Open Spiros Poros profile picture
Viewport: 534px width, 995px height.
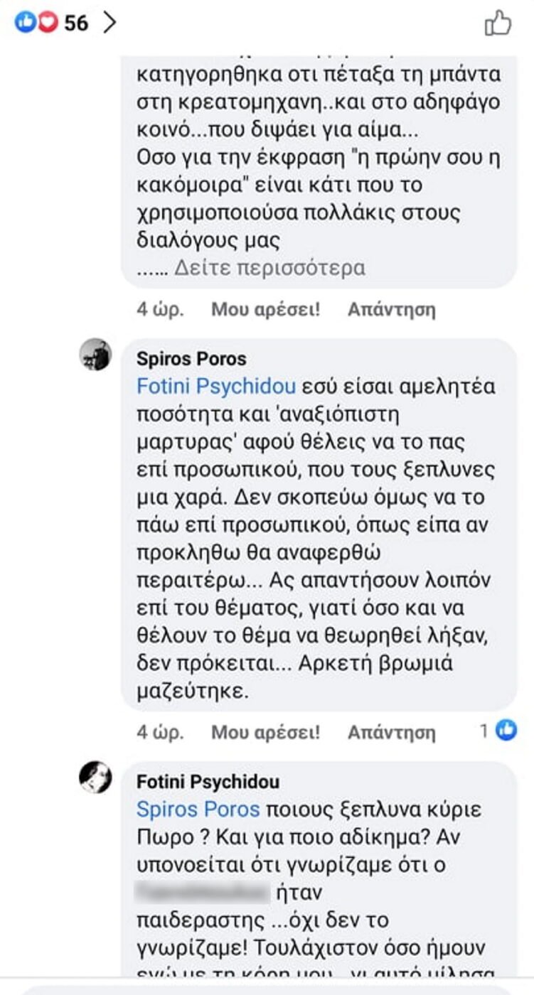tap(95, 354)
